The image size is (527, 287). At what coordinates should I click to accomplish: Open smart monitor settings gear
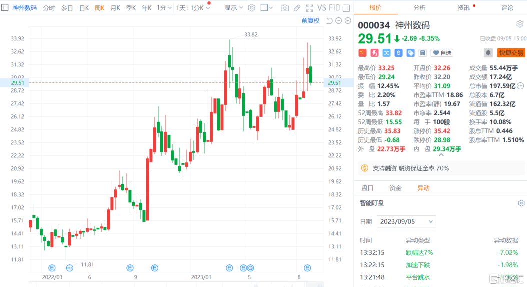tap(521, 203)
